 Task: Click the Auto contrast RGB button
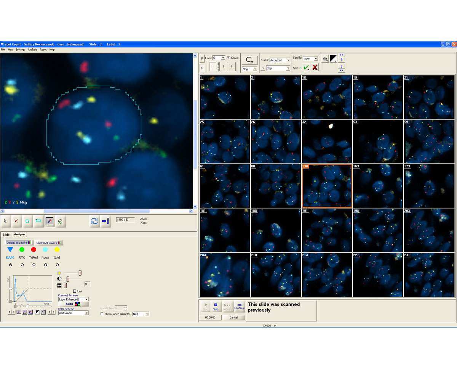(x=74, y=304)
